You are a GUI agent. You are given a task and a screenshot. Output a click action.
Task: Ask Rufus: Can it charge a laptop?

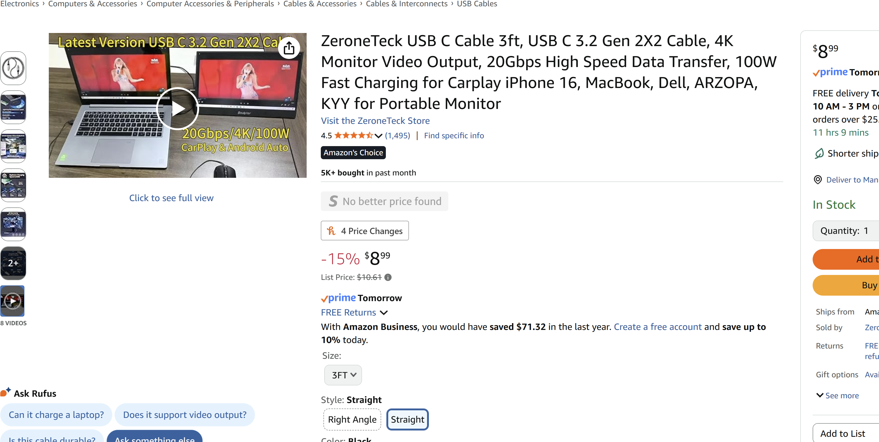tap(56, 415)
